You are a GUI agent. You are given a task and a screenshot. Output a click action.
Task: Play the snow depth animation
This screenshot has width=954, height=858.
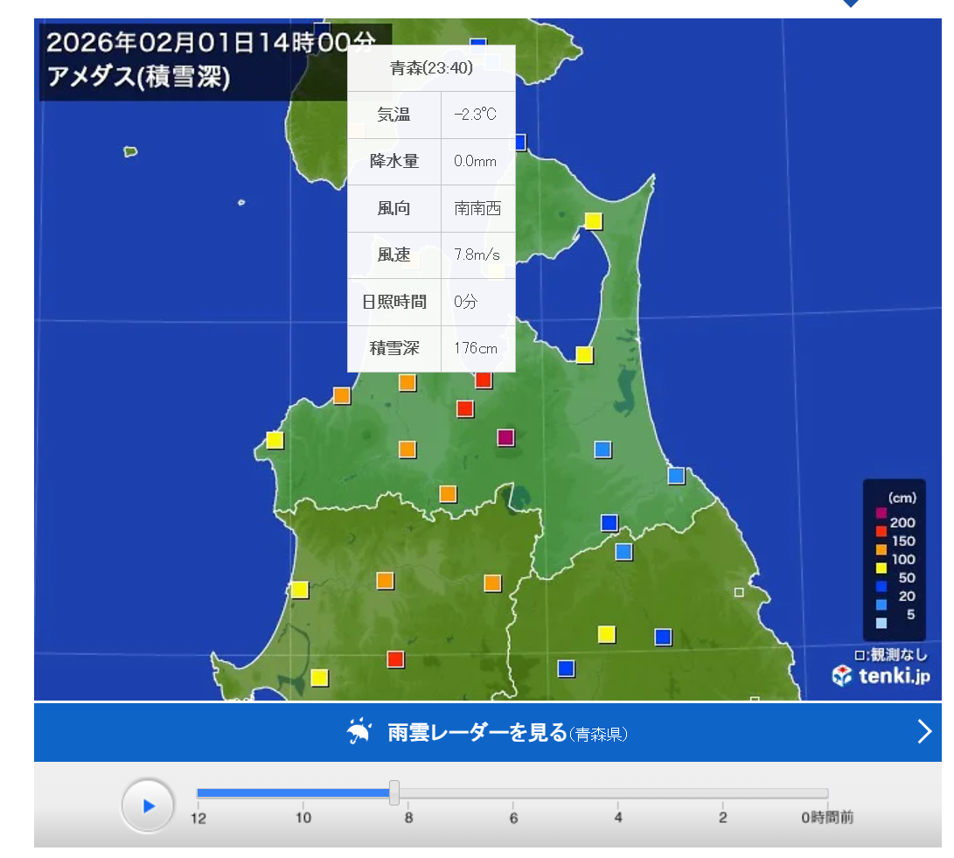[148, 805]
